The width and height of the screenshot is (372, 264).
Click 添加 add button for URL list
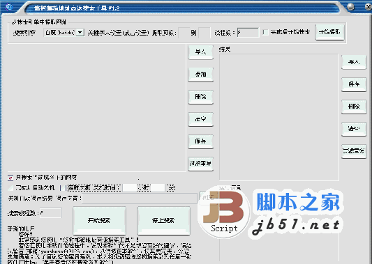pyautogui.click(x=201, y=75)
